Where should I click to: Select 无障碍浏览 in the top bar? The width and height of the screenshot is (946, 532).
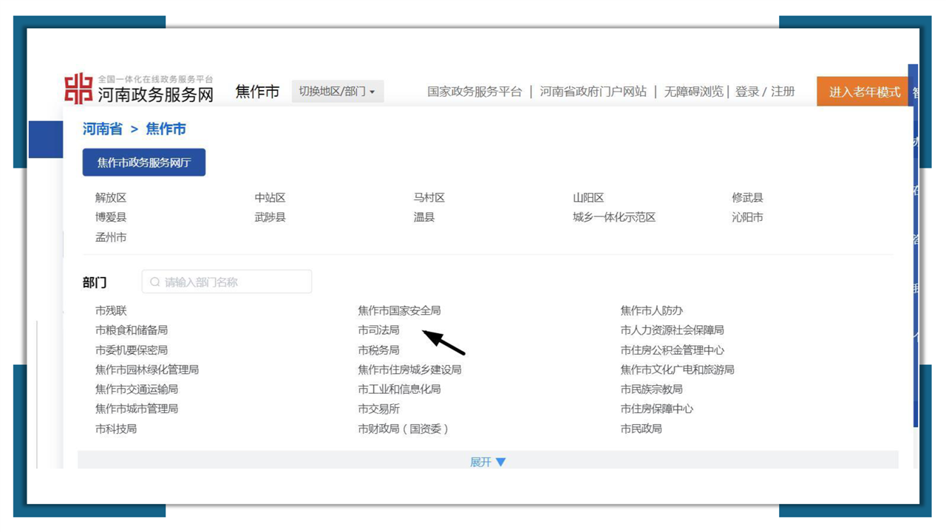tap(693, 92)
